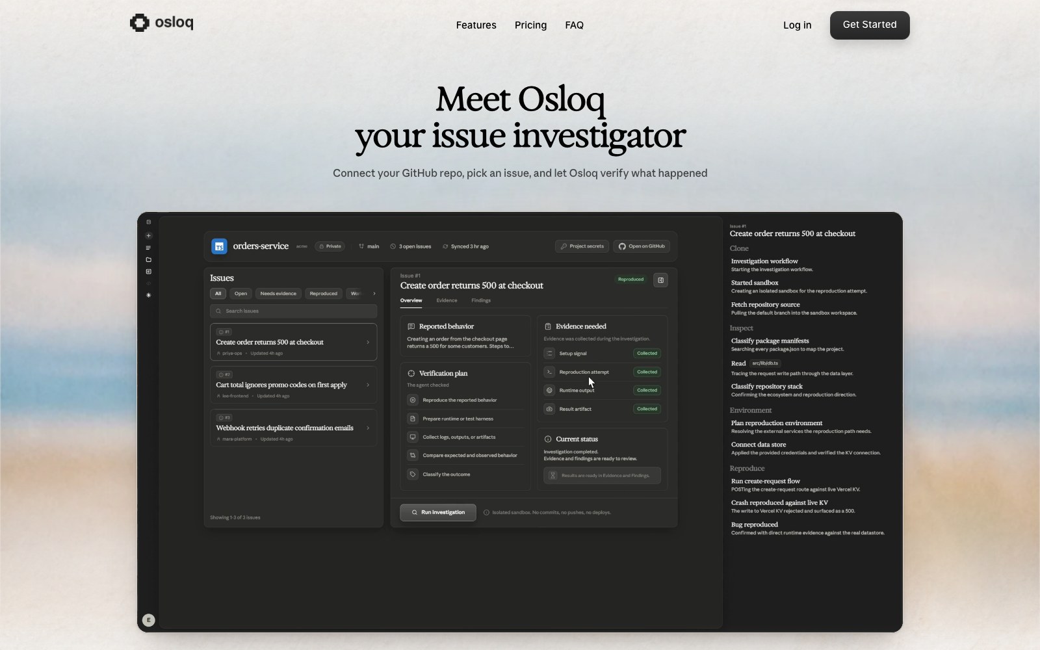
Task: Click the Current status info icon
Action: [x=548, y=439]
